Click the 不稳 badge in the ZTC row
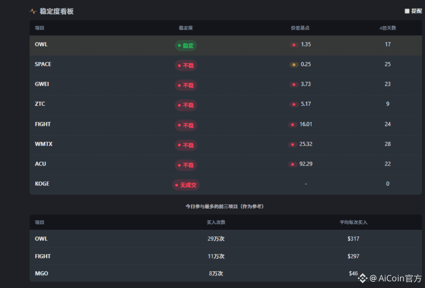The image size is (425, 288). [x=186, y=105]
